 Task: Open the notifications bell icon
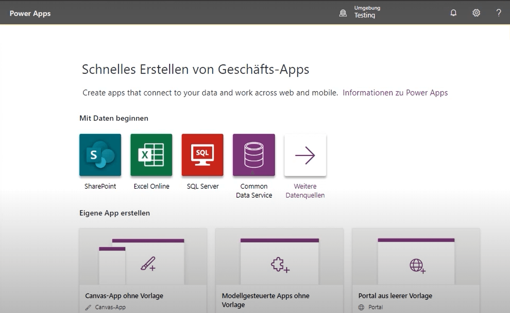[453, 13]
